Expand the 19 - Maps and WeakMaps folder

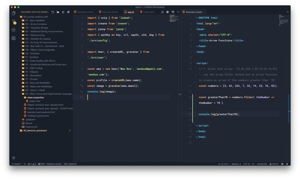(x=39, y=87)
